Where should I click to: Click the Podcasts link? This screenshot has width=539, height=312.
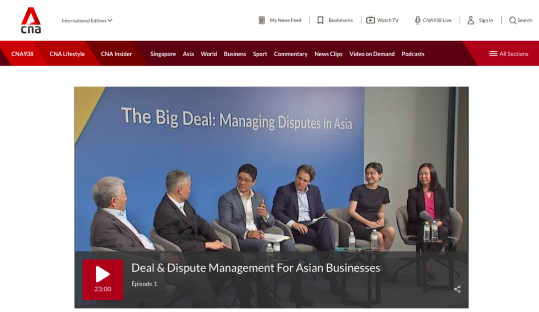point(413,54)
